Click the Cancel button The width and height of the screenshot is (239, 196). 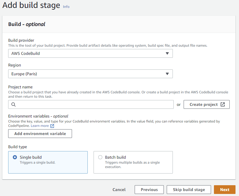point(119,190)
